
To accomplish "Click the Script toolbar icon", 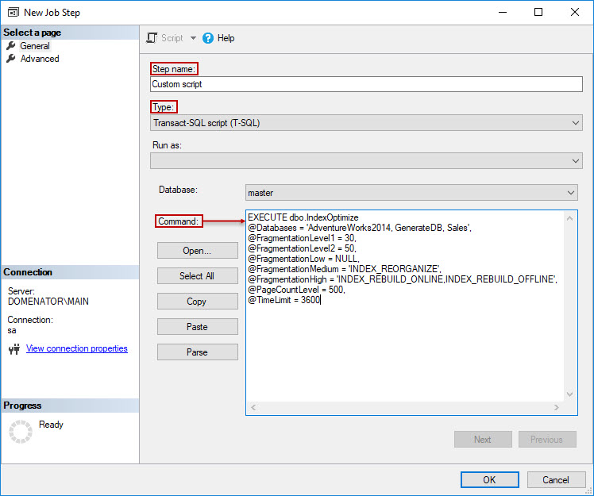I will click(x=152, y=38).
